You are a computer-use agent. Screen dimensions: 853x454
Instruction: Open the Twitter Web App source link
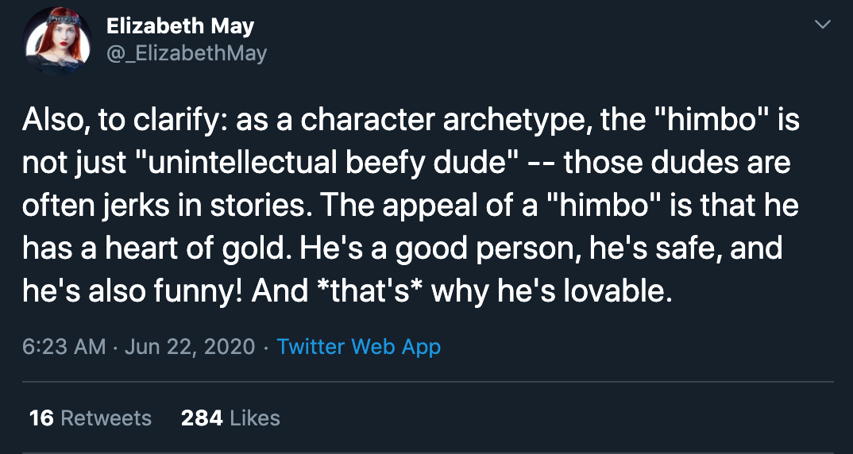(358, 347)
